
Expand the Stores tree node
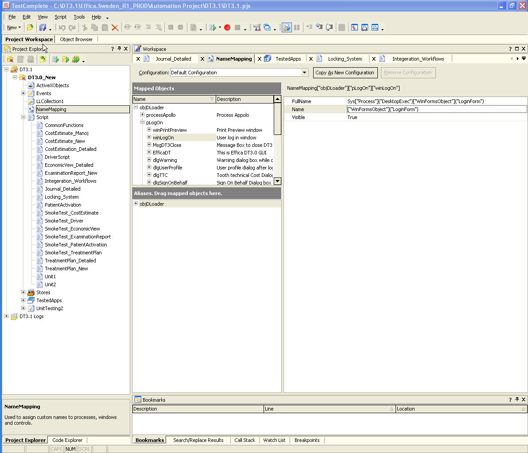click(x=23, y=292)
